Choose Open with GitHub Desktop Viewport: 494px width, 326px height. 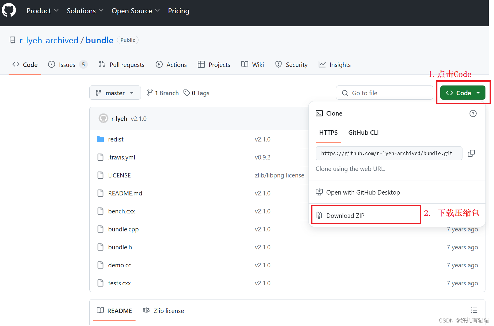coord(358,192)
